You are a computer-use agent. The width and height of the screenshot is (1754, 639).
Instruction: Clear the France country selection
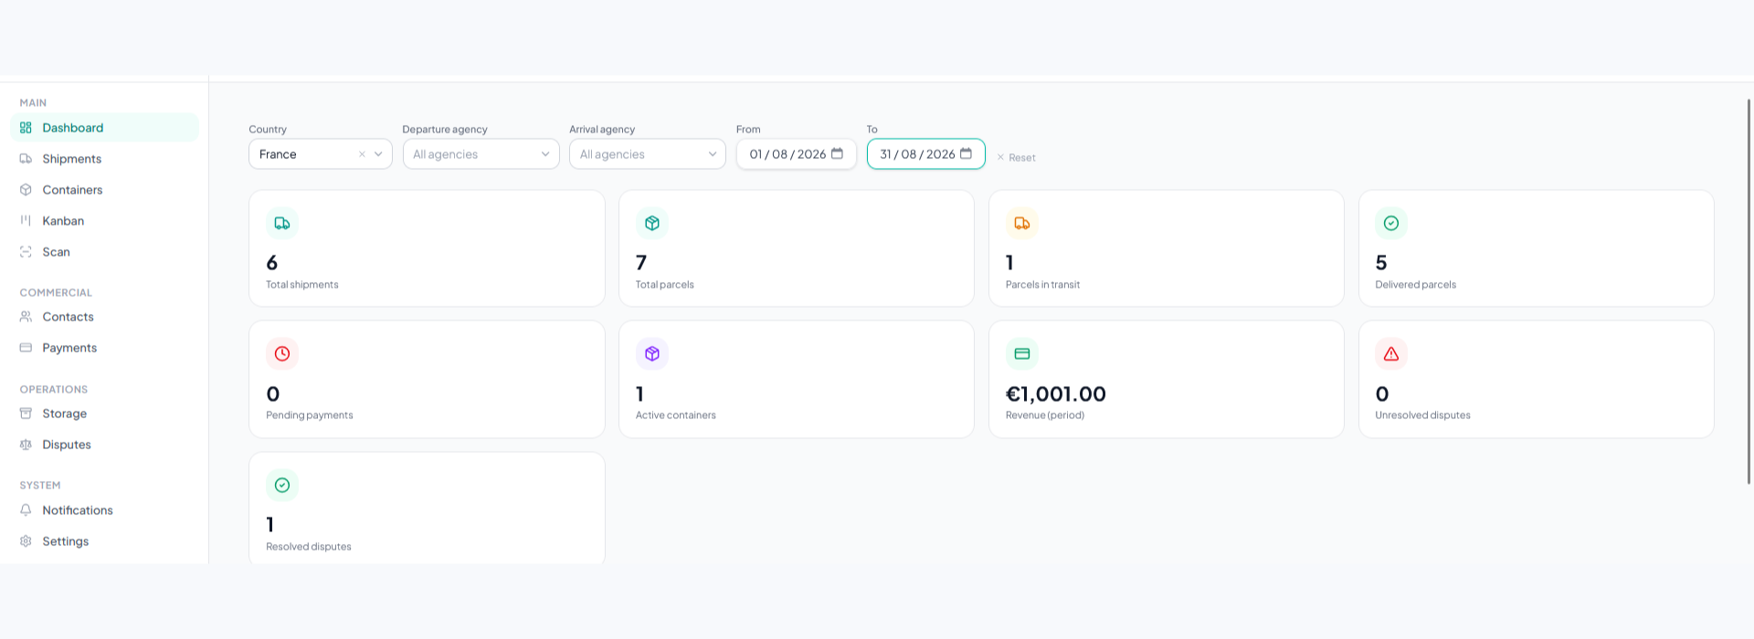pos(362,154)
